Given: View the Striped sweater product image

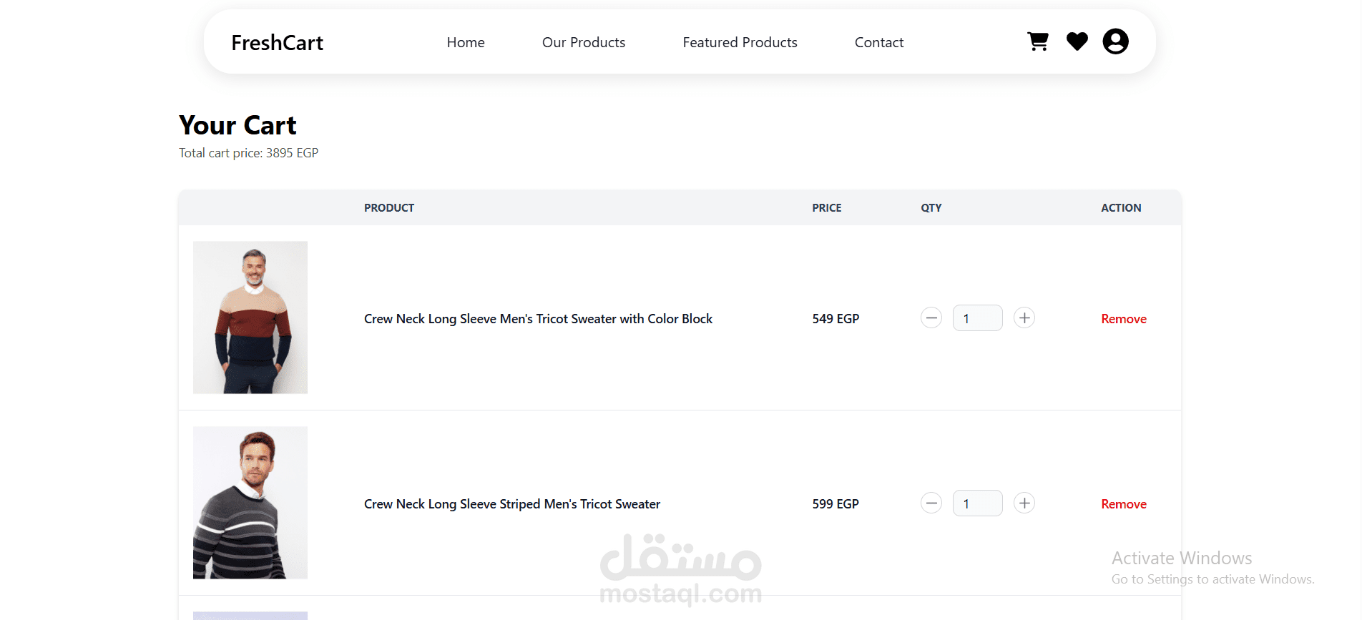Looking at the screenshot, I should [x=250, y=503].
